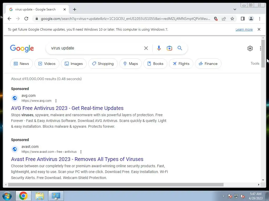The image size is (269, 201).
Task: Open Google quick settings gear
Action: pos(250,48)
